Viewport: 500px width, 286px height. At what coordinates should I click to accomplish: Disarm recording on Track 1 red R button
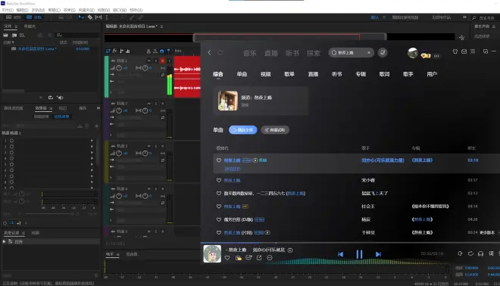163,61
